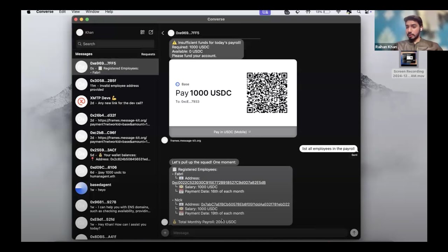This screenshot has width=448, height=252.
Task: Click Khan profile avatar in sidebar
Action: (80, 33)
